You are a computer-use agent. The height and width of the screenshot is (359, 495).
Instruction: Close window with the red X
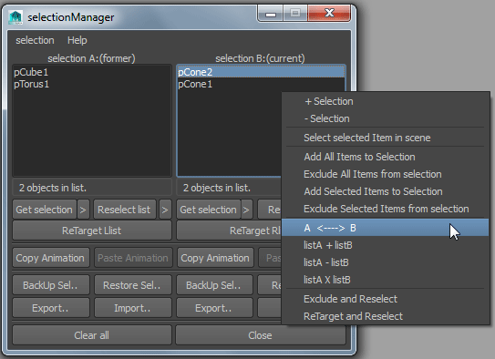point(329,14)
